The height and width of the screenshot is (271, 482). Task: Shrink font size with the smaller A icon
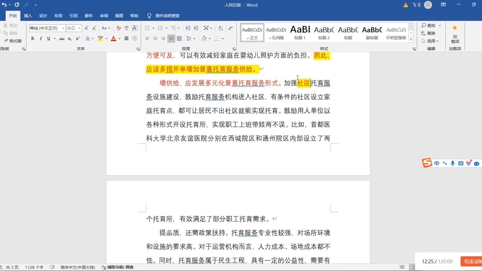(x=94, y=28)
